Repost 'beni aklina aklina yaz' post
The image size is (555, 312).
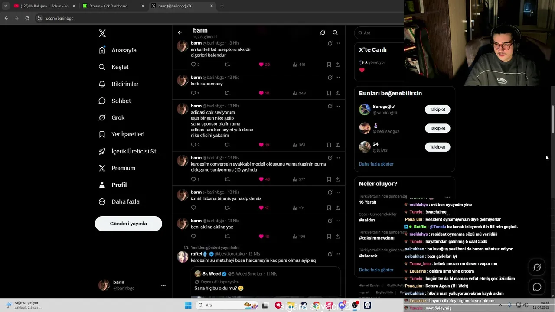click(x=227, y=237)
